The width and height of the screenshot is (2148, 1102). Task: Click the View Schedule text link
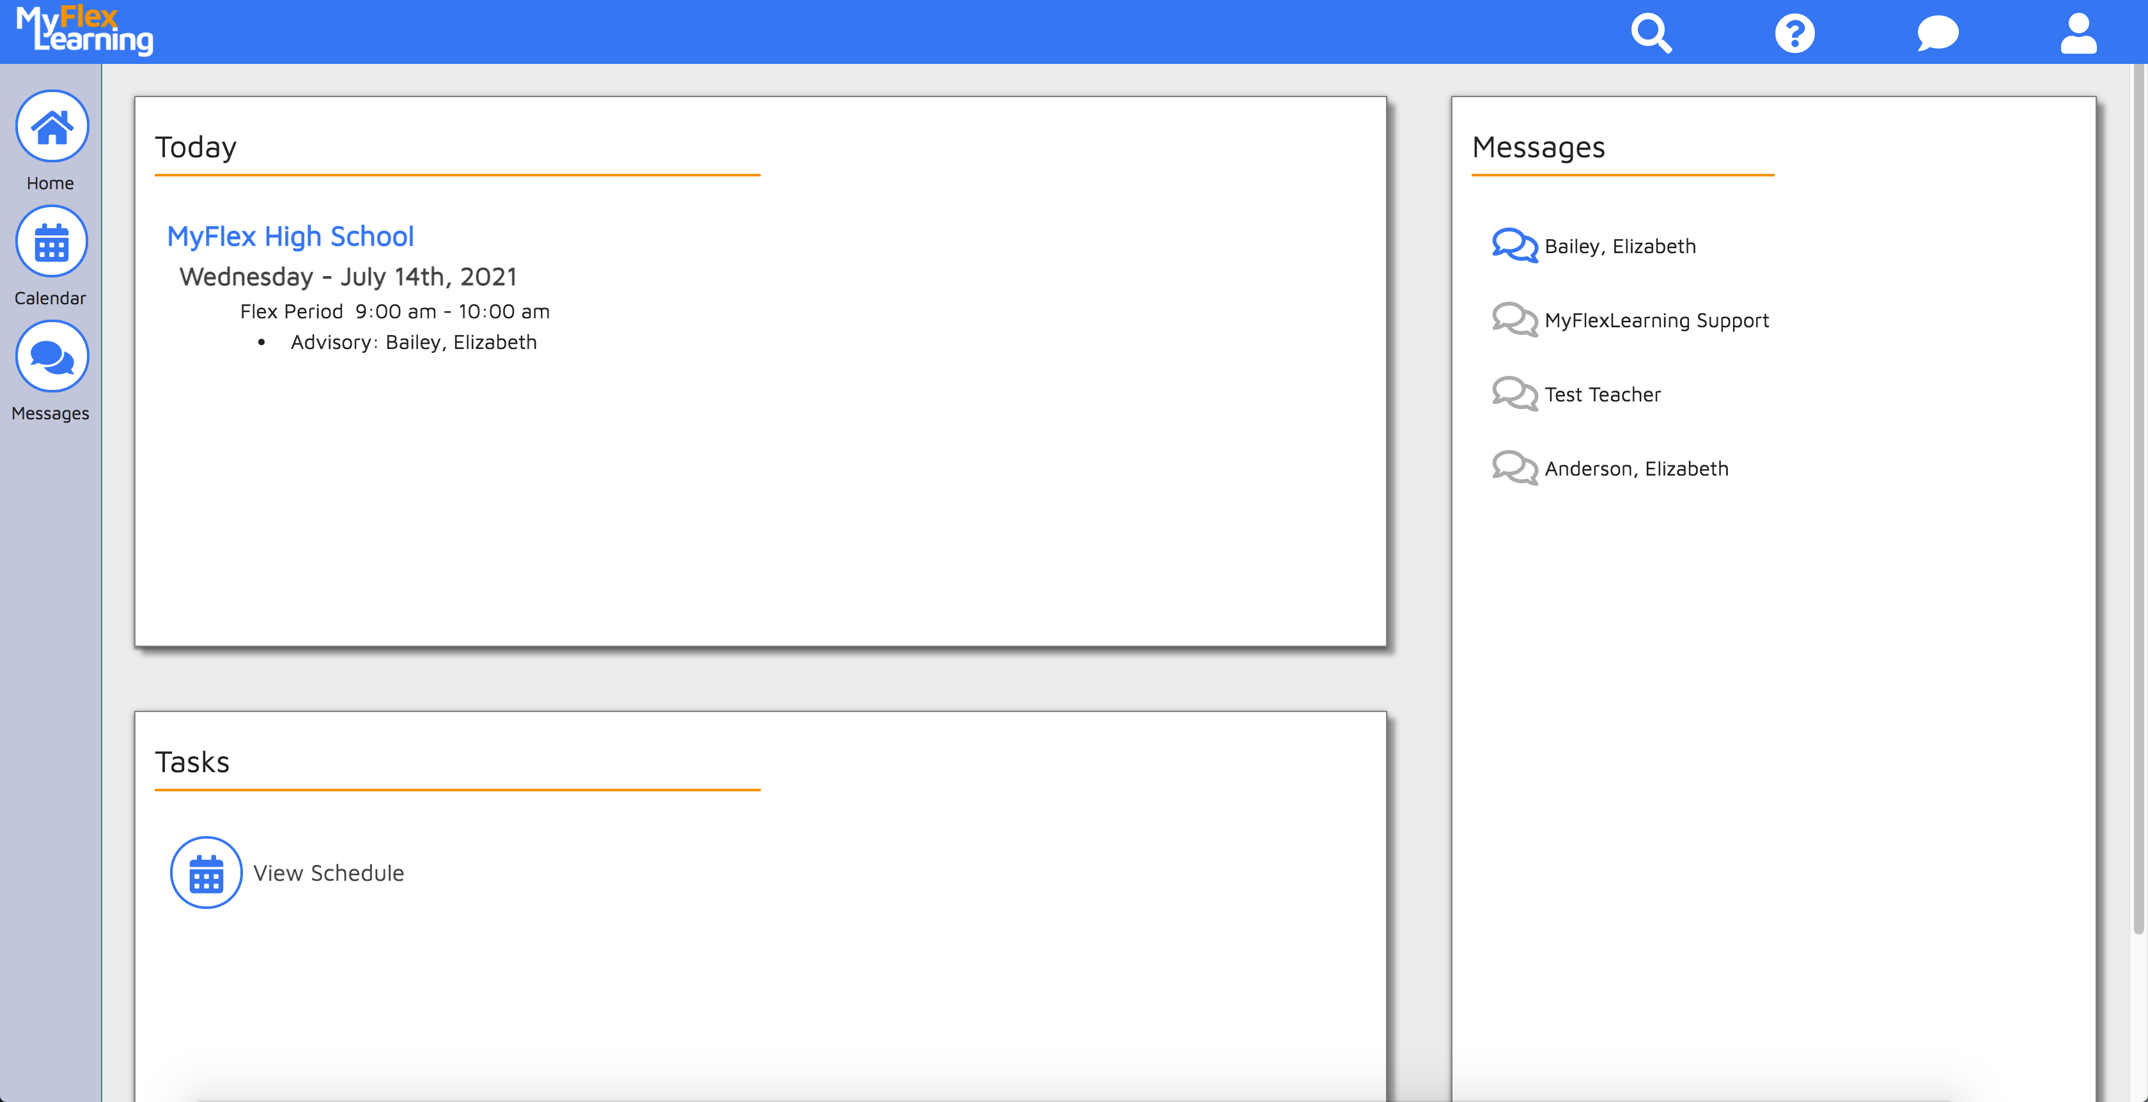click(329, 873)
